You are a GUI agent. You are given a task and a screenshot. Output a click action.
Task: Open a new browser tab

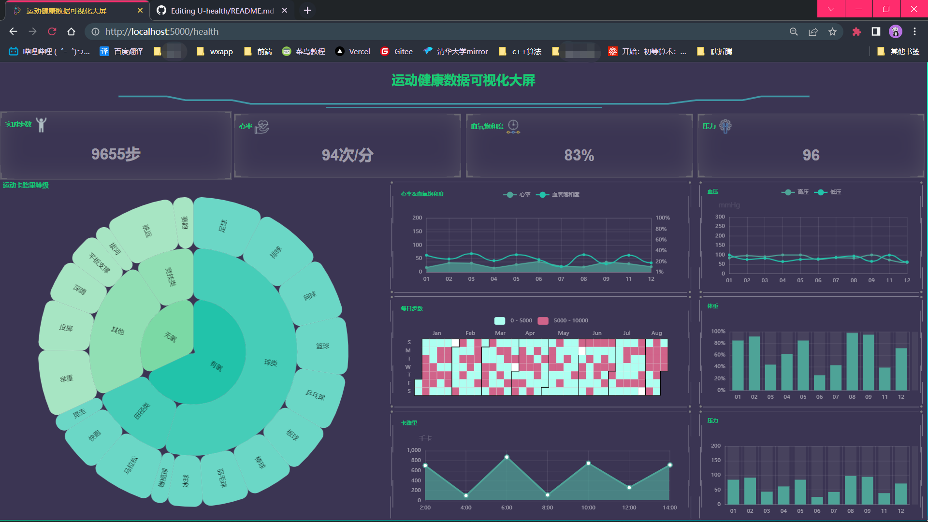tap(307, 10)
